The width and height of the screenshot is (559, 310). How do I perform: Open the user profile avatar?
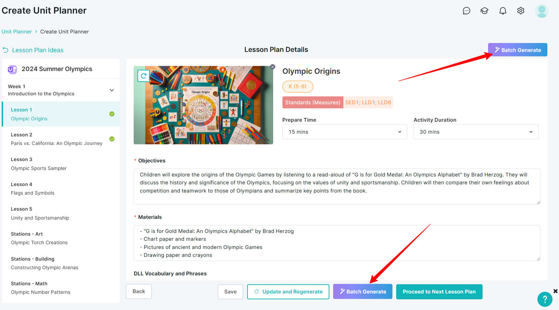(x=542, y=11)
